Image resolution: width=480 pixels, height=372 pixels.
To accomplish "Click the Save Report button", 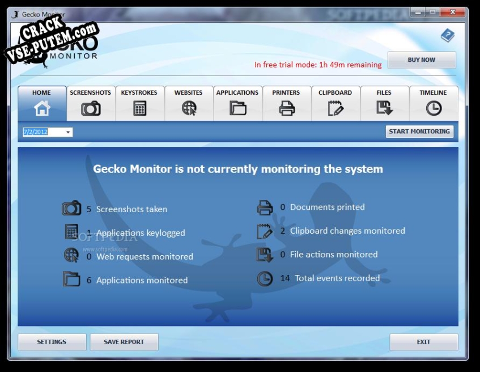I will click(x=124, y=342).
